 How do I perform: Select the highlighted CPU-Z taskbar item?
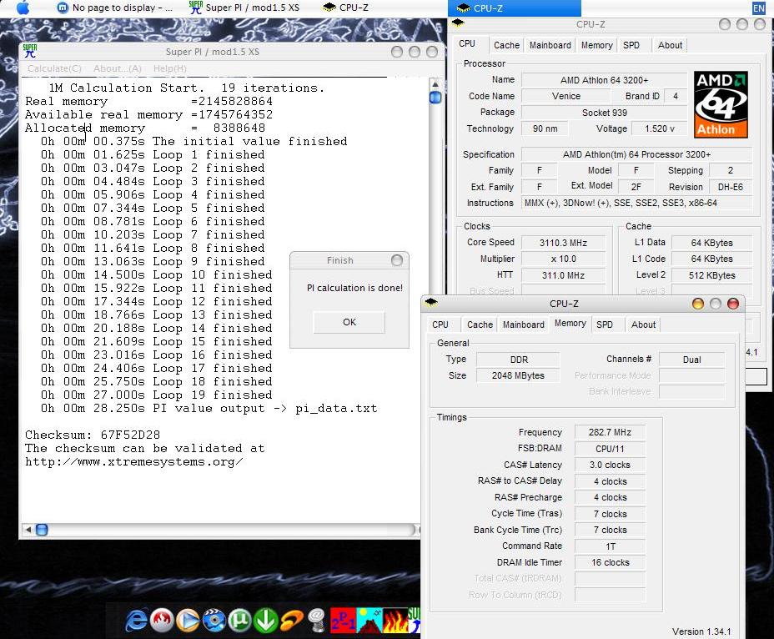click(x=514, y=8)
